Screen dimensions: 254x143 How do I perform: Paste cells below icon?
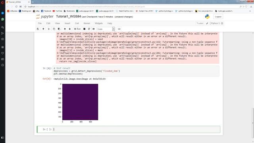click(59, 29)
